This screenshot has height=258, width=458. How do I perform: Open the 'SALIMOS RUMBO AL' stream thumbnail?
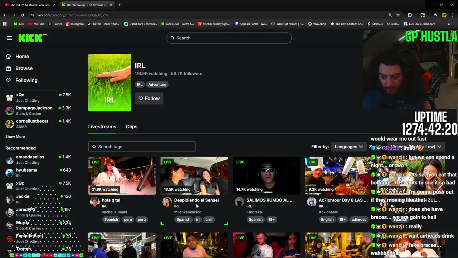(x=267, y=176)
